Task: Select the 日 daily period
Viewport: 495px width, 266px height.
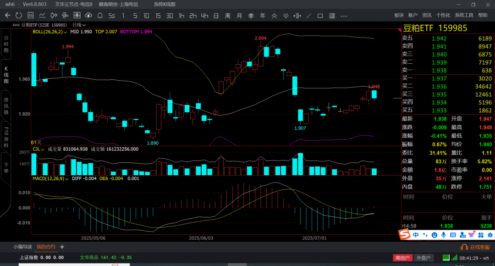Action: (216, 16)
